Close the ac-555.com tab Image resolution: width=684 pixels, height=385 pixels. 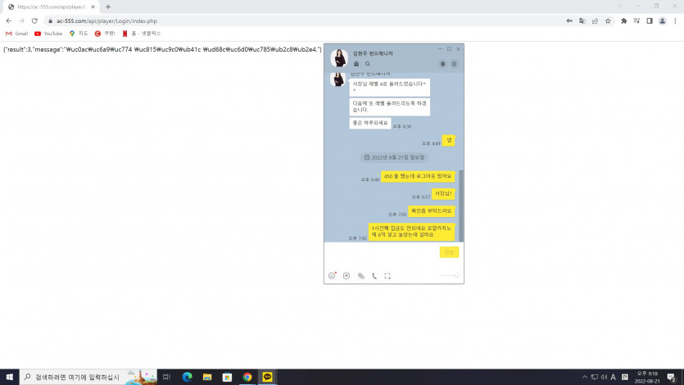[93, 7]
